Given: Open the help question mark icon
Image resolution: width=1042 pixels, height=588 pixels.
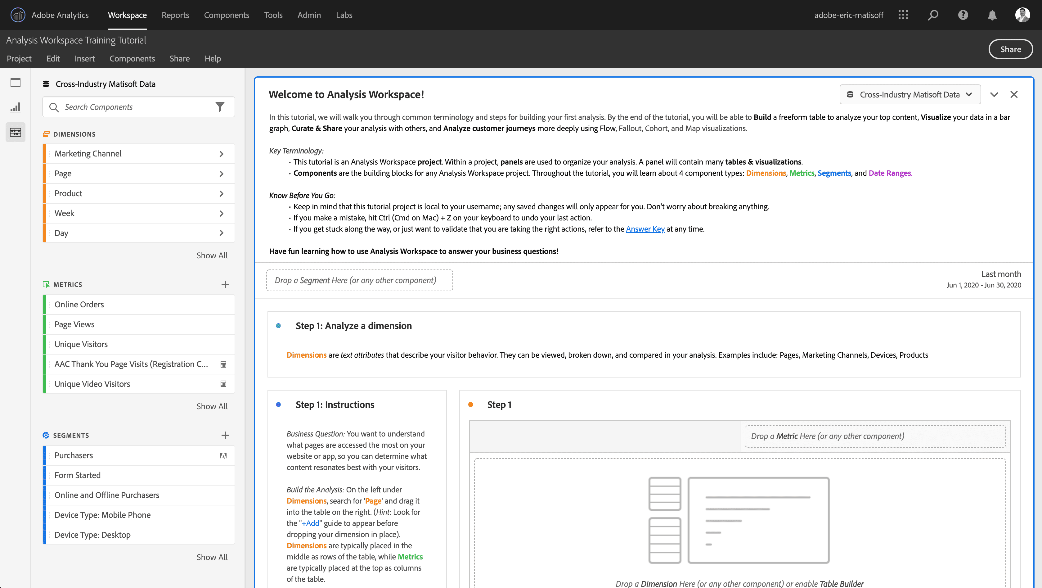Looking at the screenshot, I should (963, 15).
